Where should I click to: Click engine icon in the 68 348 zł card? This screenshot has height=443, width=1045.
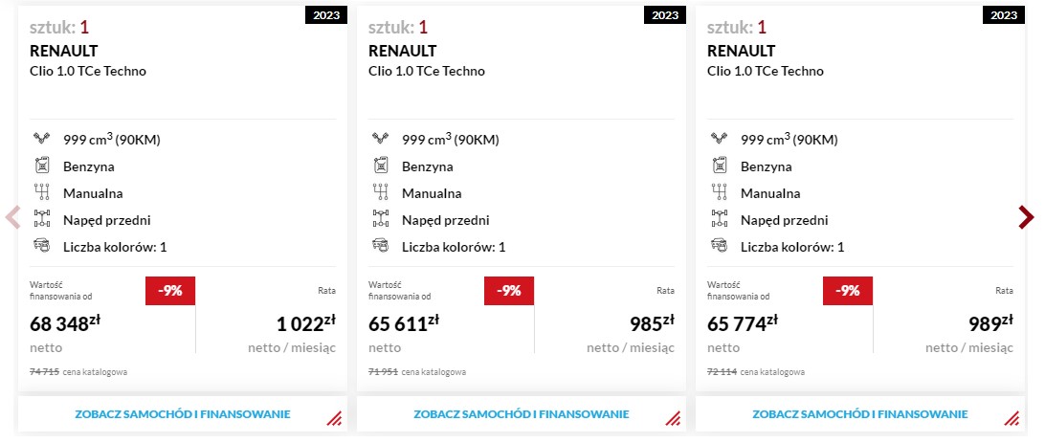pyautogui.click(x=41, y=139)
